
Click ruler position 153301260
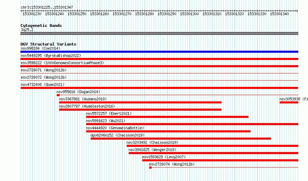point(99,14)
